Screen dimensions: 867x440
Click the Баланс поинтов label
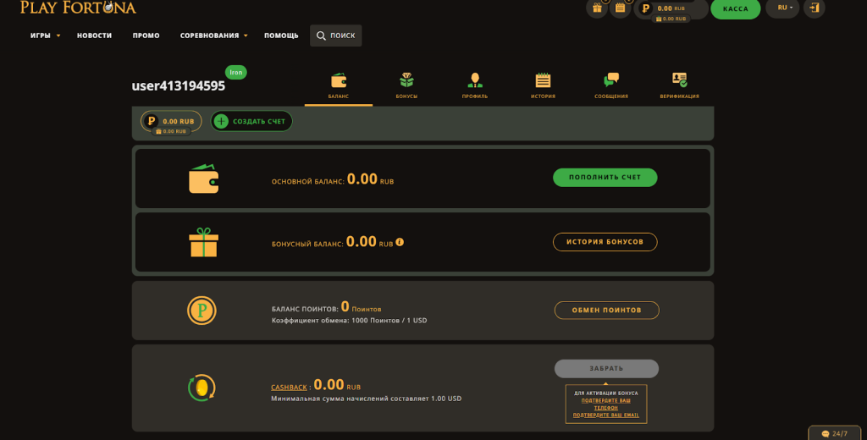[x=305, y=310]
